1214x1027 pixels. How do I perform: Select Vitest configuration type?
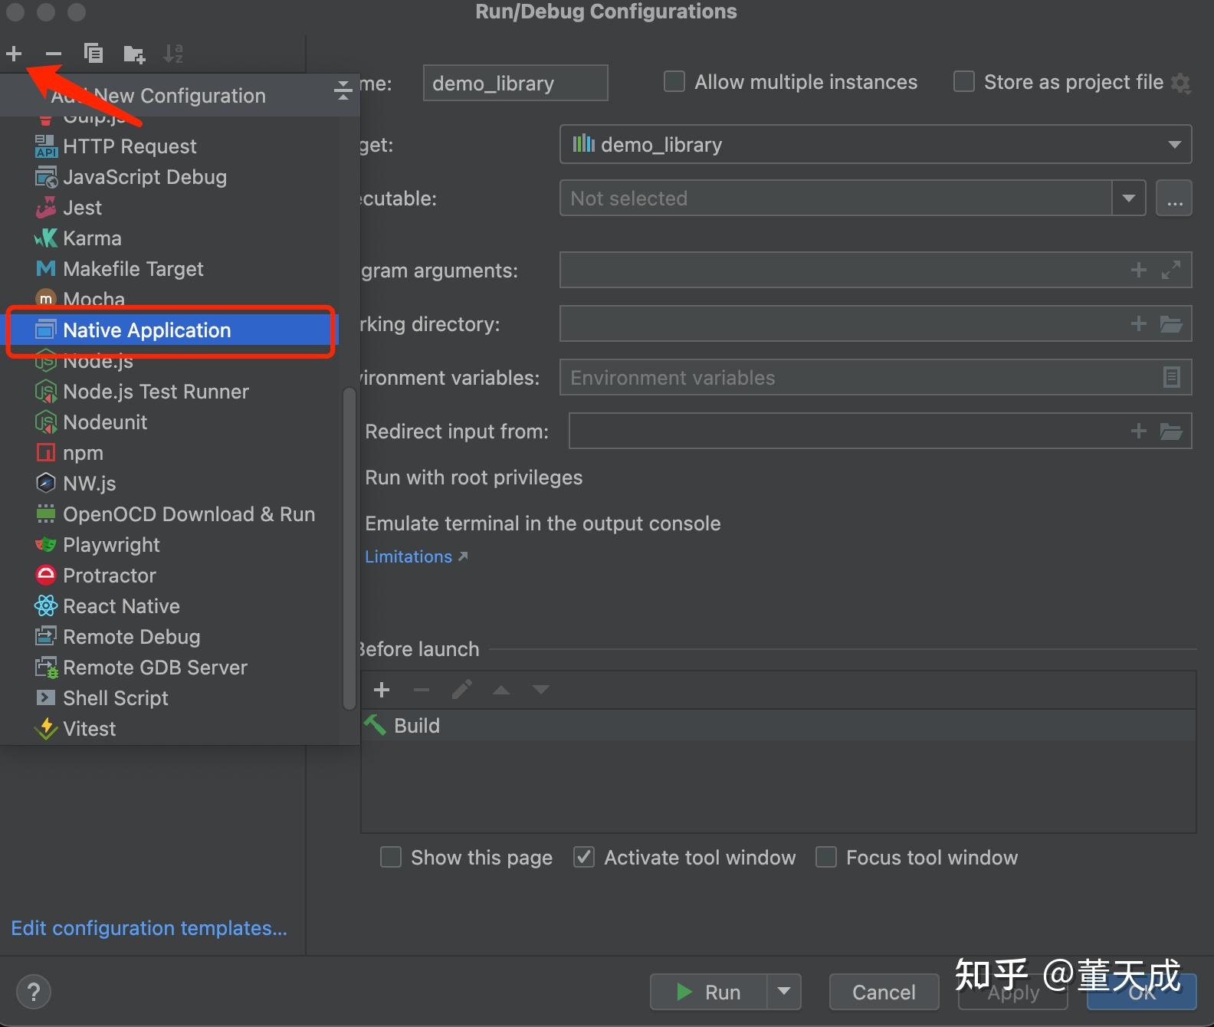tap(169, 729)
